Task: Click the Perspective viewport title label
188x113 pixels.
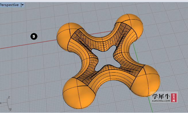Action: click(9, 5)
